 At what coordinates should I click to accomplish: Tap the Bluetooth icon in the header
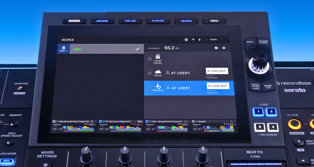(x=200, y=40)
